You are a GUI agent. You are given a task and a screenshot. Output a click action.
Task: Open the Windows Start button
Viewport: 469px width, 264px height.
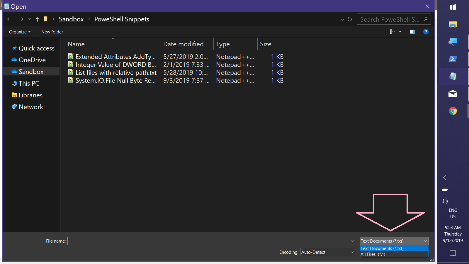453,7
